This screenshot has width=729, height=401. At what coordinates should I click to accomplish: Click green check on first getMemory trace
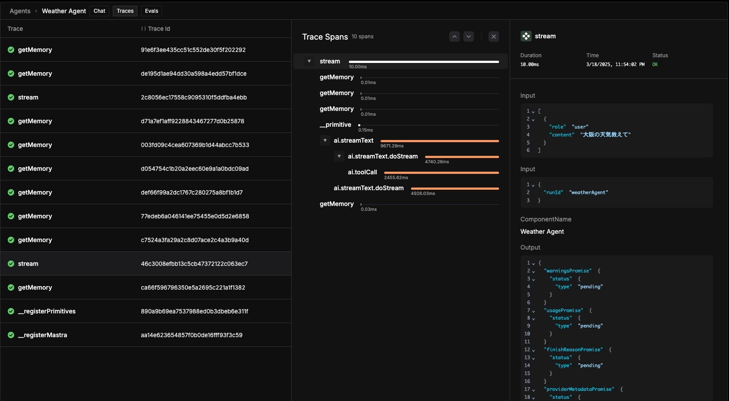click(x=11, y=50)
